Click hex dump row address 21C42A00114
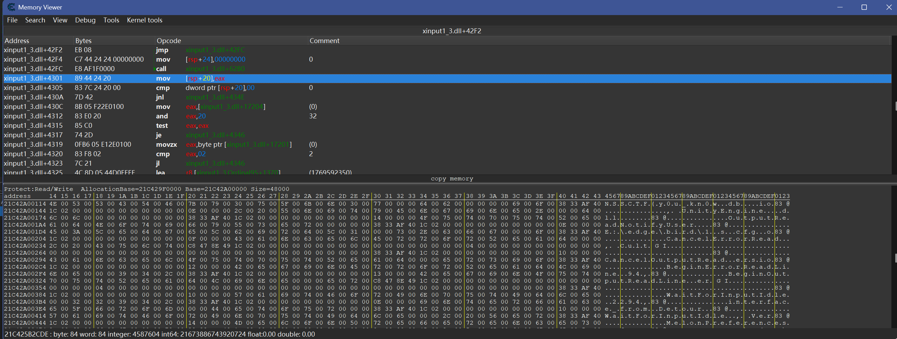 coord(25,204)
